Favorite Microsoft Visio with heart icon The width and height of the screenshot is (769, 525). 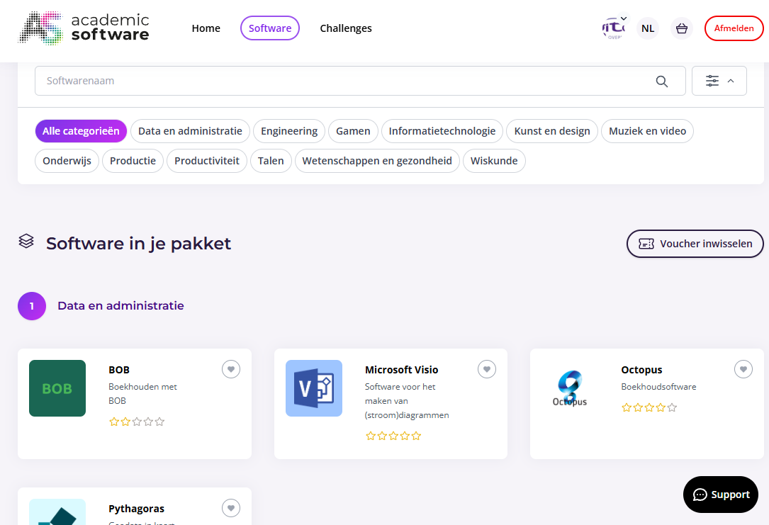(x=487, y=369)
